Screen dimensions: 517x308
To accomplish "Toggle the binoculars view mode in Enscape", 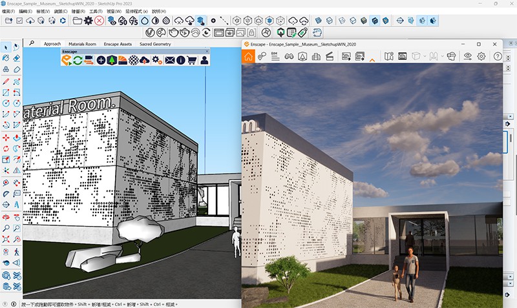I will tap(290, 56).
